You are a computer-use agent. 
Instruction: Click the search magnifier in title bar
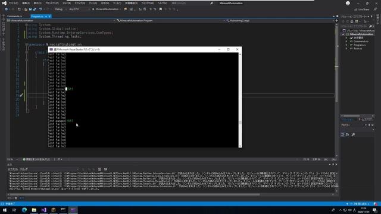coord(212,3)
